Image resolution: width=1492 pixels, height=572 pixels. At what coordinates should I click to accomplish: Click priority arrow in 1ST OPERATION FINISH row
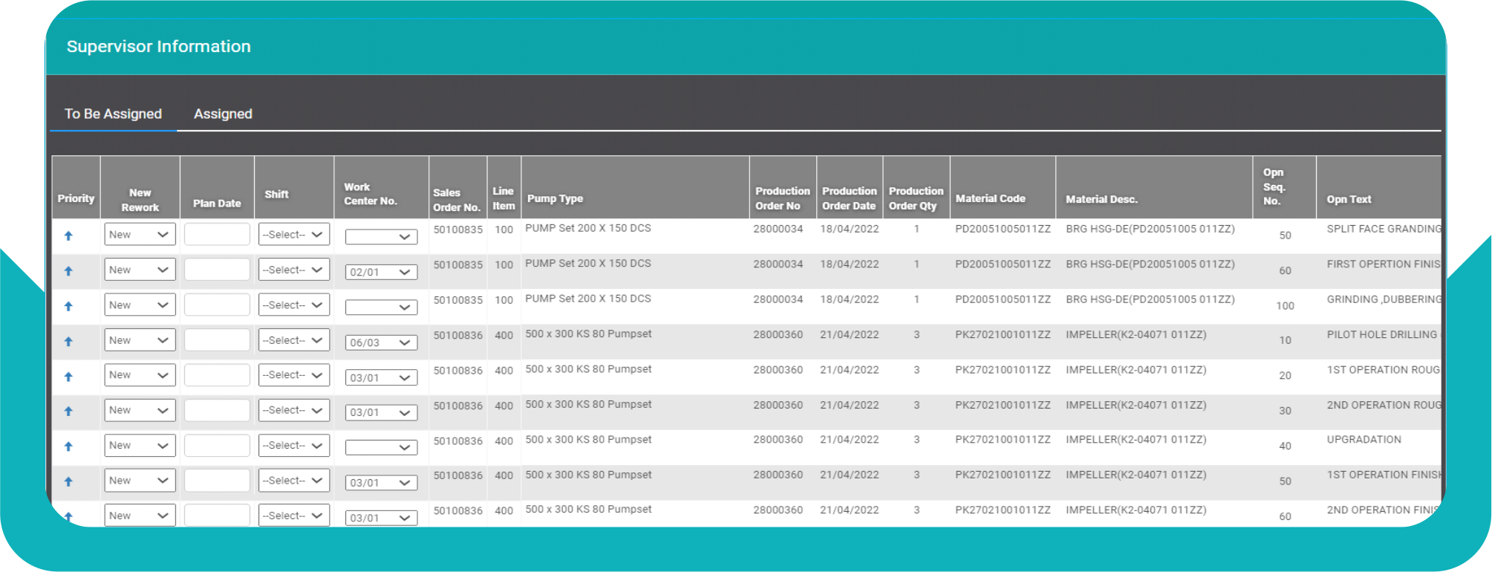point(68,481)
